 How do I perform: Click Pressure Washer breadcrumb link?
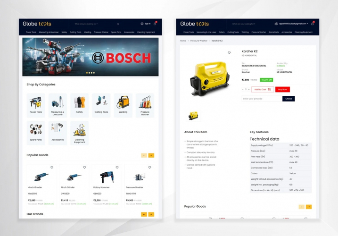(199, 41)
